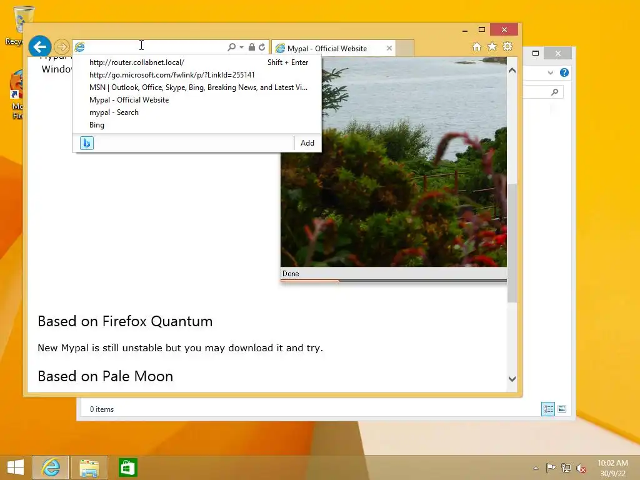The height and width of the screenshot is (480, 640).
Task: Click the 0 items status text
Action: click(x=102, y=409)
